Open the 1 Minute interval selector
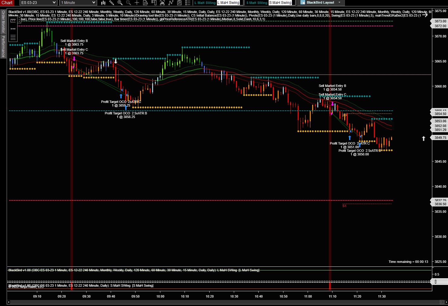This screenshot has width=448, height=306. pyautogui.click(x=78, y=3)
